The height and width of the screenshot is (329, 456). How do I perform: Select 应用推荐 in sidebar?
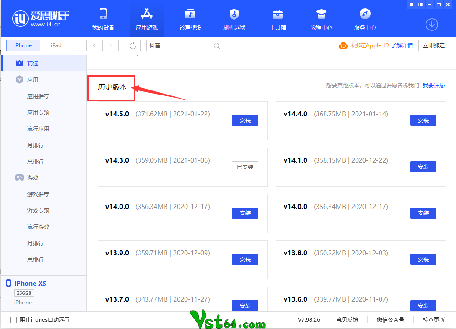[x=38, y=96]
